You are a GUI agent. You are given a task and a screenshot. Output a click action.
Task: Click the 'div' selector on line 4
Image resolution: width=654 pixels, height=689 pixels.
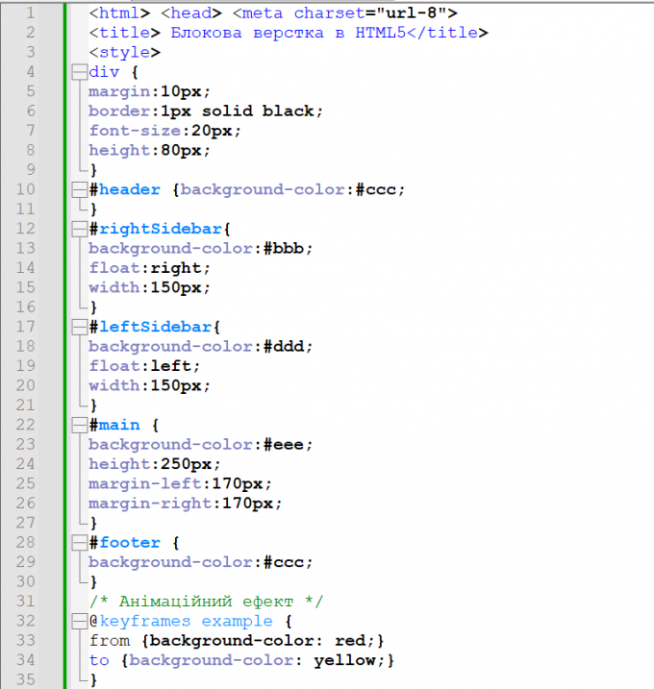pos(104,72)
